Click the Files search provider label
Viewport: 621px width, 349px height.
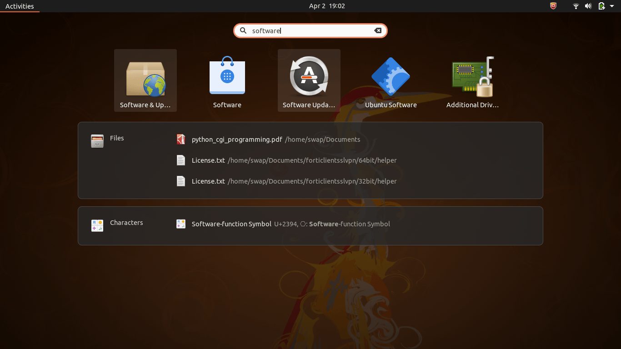[x=117, y=138]
